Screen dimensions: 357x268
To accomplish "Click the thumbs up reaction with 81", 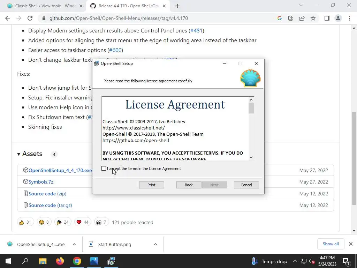I will tap(25, 222).
